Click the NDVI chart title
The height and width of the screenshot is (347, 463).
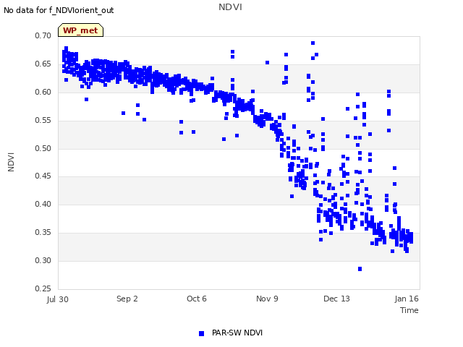pos(230,7)
